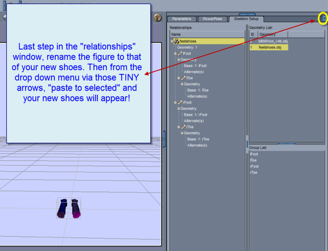Click the handle between Geometry and Group lists

click(x=286, y=144)
